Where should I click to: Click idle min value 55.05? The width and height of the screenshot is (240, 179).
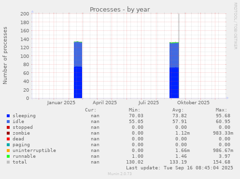[136, 122]
